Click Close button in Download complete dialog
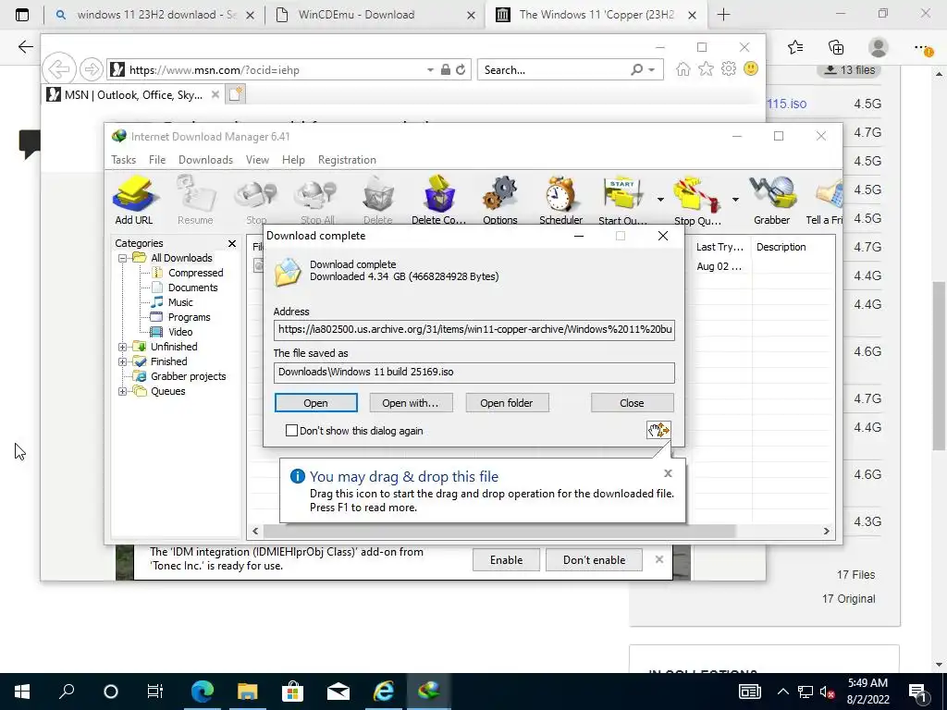The height and width of the screenshot is (710, 947). [x=632, y=403]
